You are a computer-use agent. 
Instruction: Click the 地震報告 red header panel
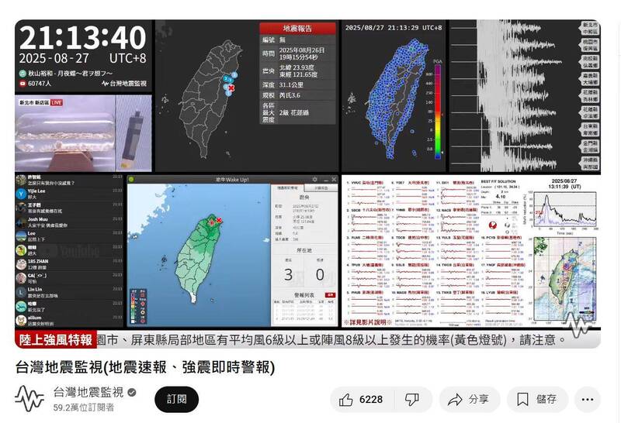(297, 28)
